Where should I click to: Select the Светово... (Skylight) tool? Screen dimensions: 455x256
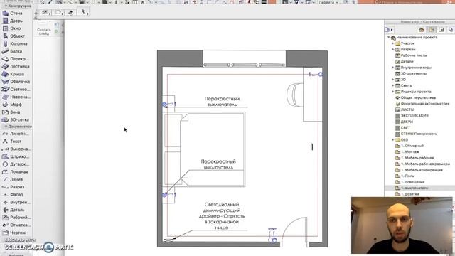point(16,90)
